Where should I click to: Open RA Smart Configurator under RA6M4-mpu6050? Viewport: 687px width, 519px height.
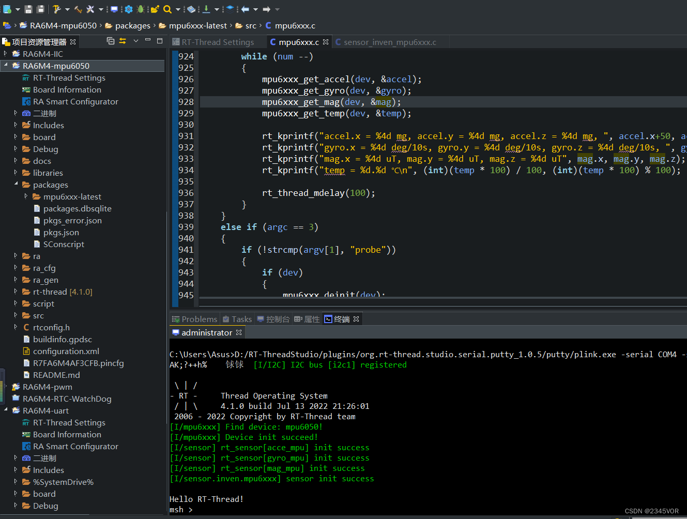coord(75,101)
